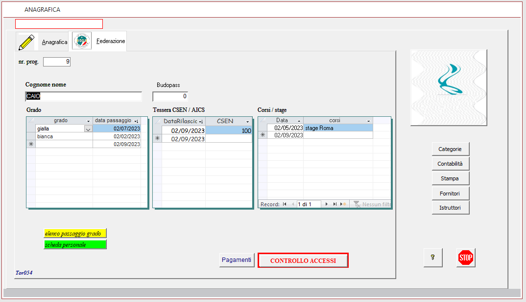Open corsi column header dropdown
The image size is (526, 302).
point(368,121)
